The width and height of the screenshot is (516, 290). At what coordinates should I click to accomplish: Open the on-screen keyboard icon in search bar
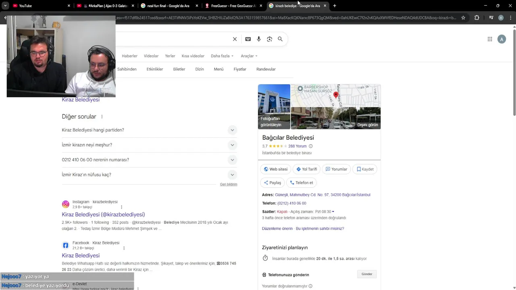[x=248, y=39]
